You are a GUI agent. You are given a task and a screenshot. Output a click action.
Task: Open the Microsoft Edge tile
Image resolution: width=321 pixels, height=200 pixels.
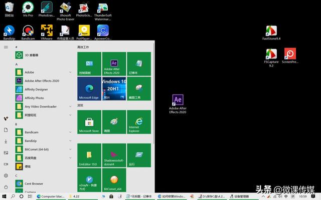click(x=89, y=88)
